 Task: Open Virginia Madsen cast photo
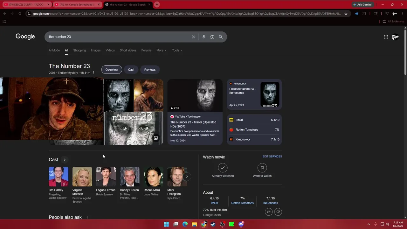pyautogui.click(x=82, y=177)
